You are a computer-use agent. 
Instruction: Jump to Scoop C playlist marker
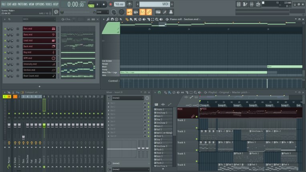(x=237, y=105)
